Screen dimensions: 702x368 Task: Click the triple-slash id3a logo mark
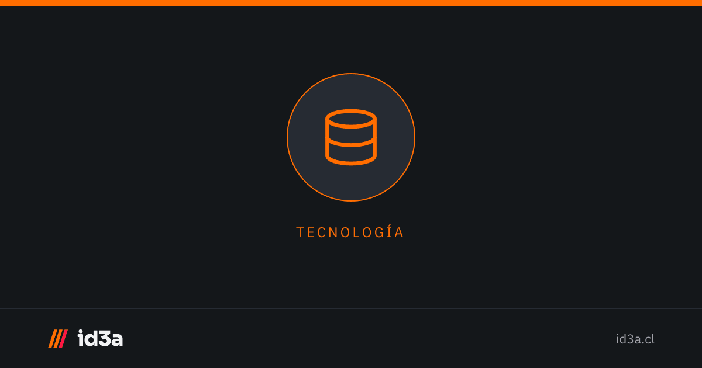[58, 339]
